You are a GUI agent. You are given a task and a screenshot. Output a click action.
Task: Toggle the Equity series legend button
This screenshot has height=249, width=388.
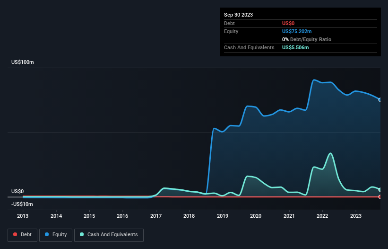point(56,235)
